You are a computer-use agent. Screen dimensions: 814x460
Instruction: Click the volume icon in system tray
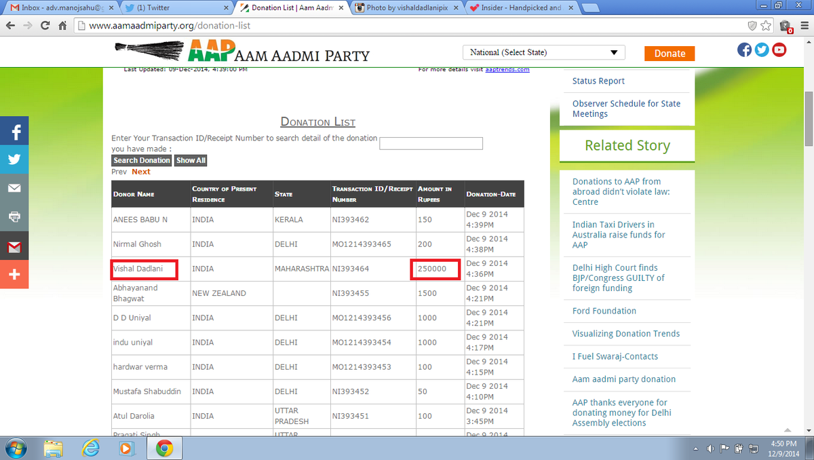pyautogui.click(x=710, y=449)
